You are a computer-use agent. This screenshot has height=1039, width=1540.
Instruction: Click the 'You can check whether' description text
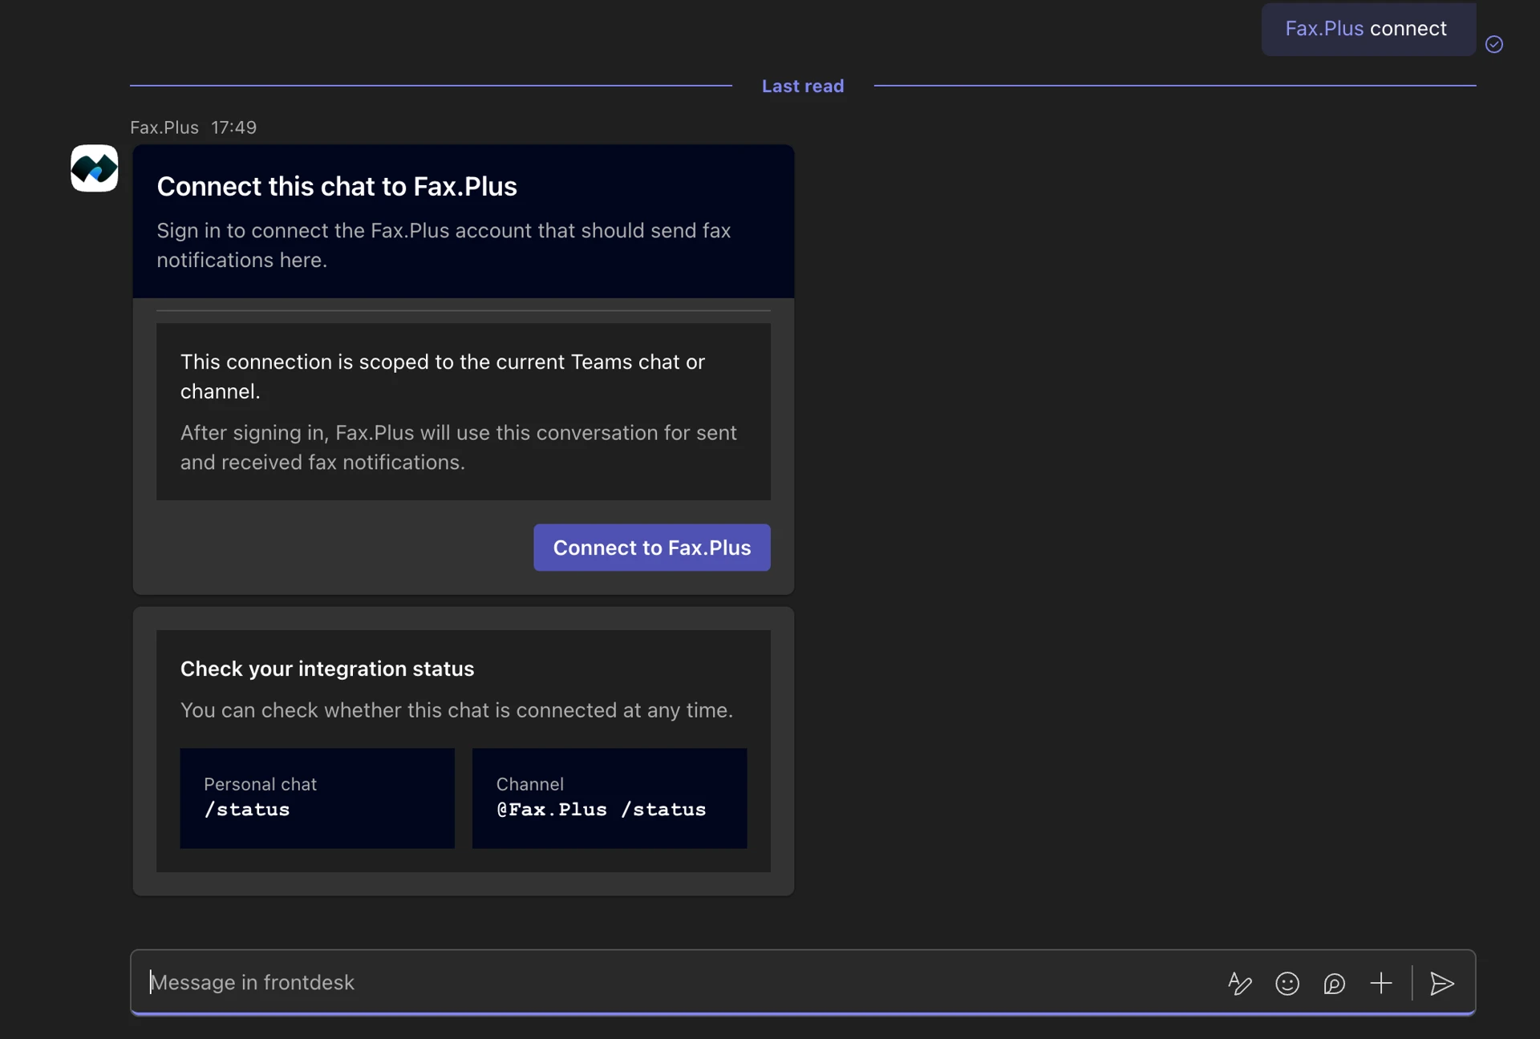click(x=456, y=710)
